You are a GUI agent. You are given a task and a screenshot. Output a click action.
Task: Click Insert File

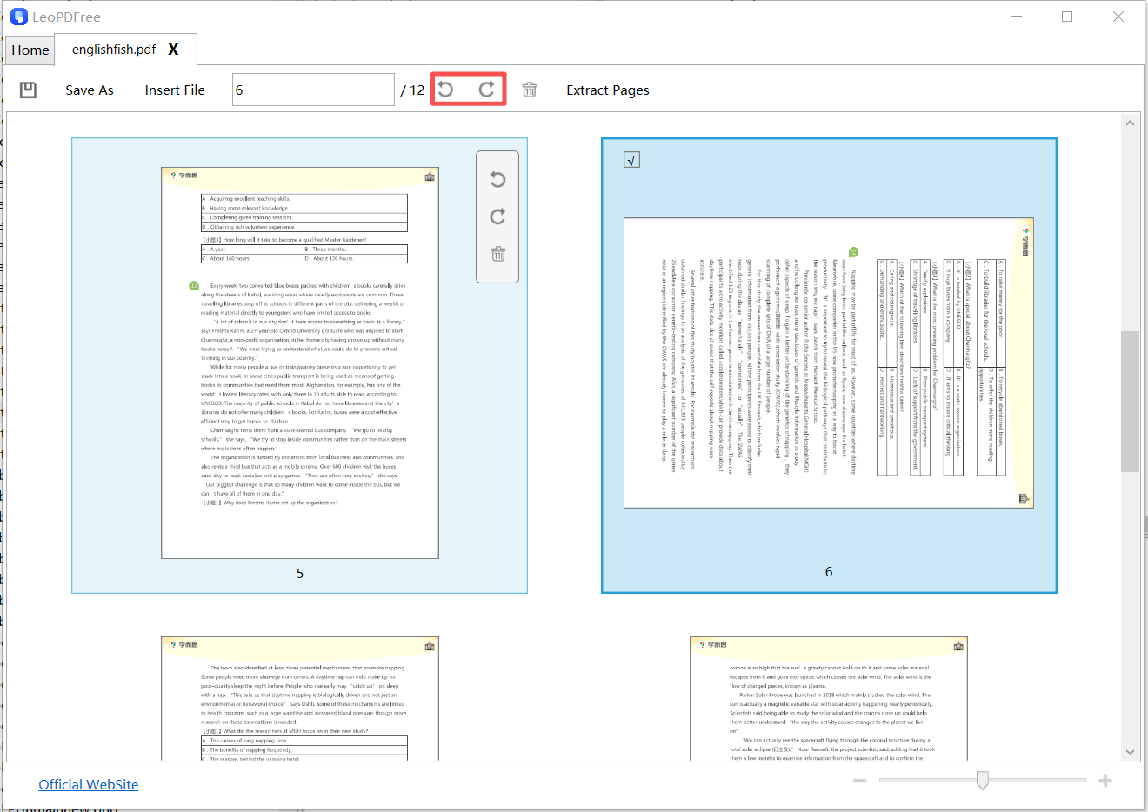pyautogui.click(x=174, y=90)
